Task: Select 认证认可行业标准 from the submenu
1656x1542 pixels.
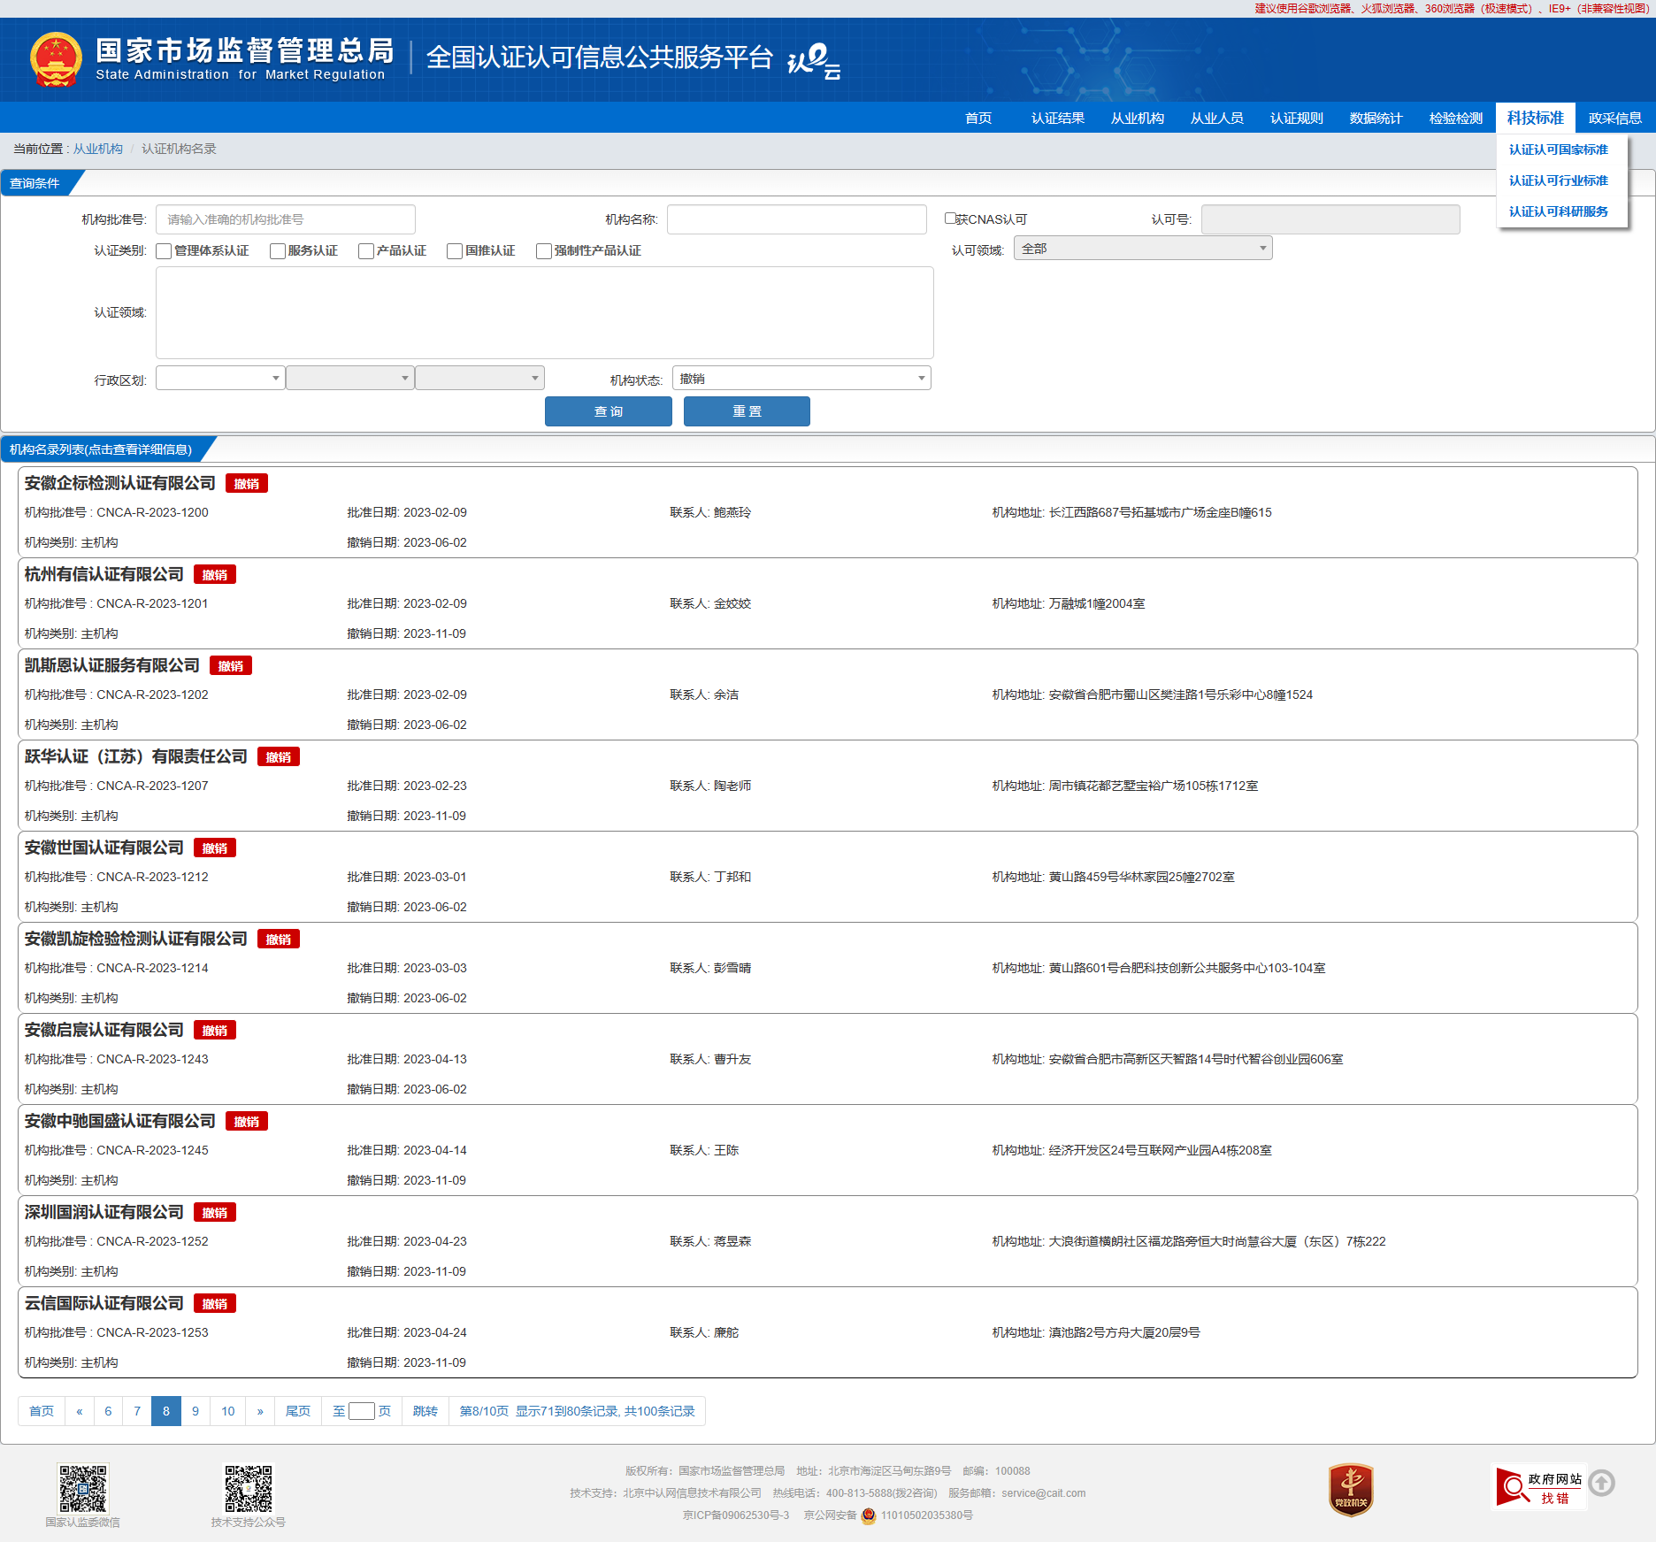Action: coord(1558,180)
